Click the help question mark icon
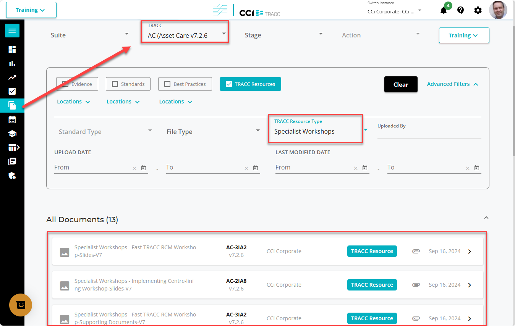This screenshot has width=515, height=326. (460, 10)
